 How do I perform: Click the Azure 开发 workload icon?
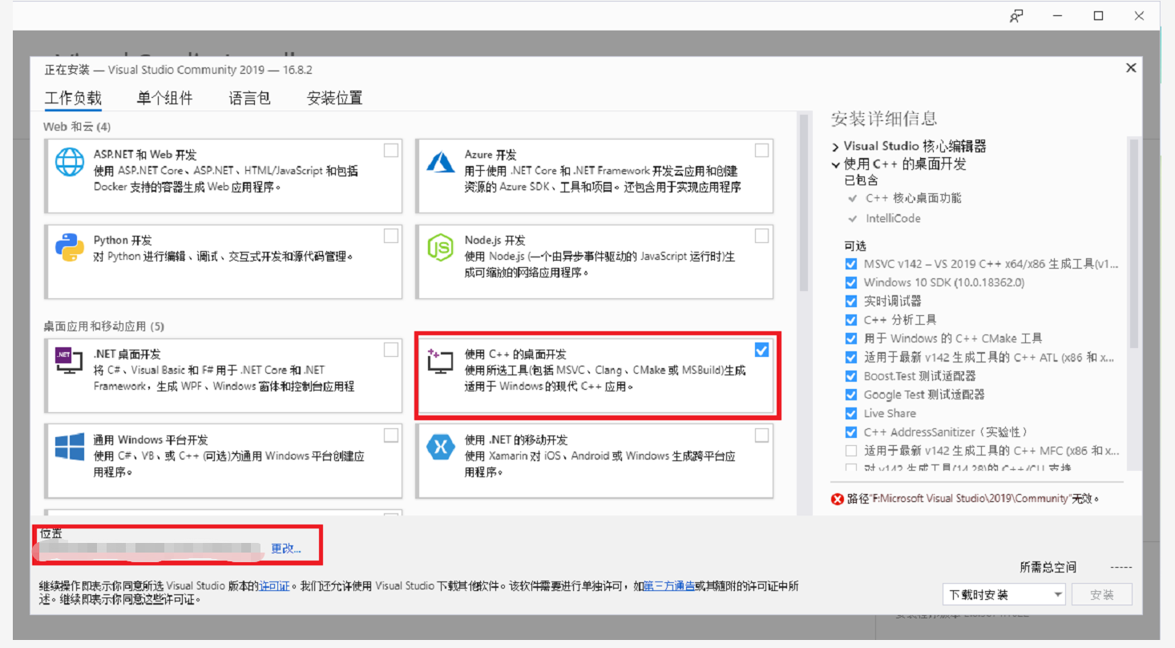click(x=441, y=160)
